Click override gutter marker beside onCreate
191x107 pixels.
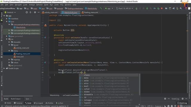[x=45, y=38]
